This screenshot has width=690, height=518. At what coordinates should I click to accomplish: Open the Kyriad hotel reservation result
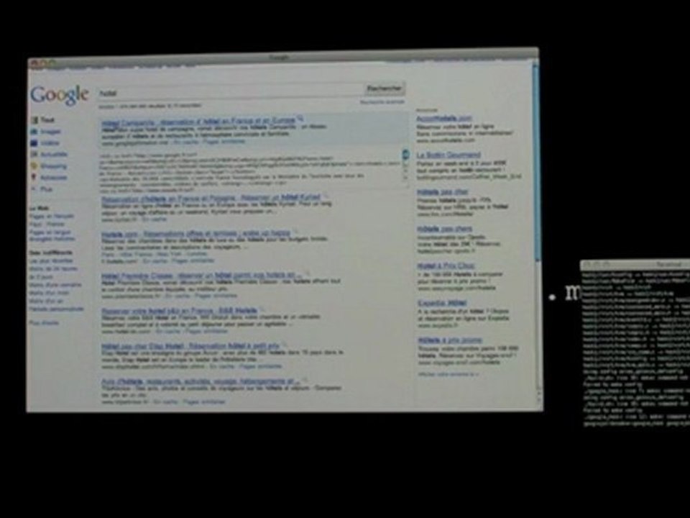211,199
